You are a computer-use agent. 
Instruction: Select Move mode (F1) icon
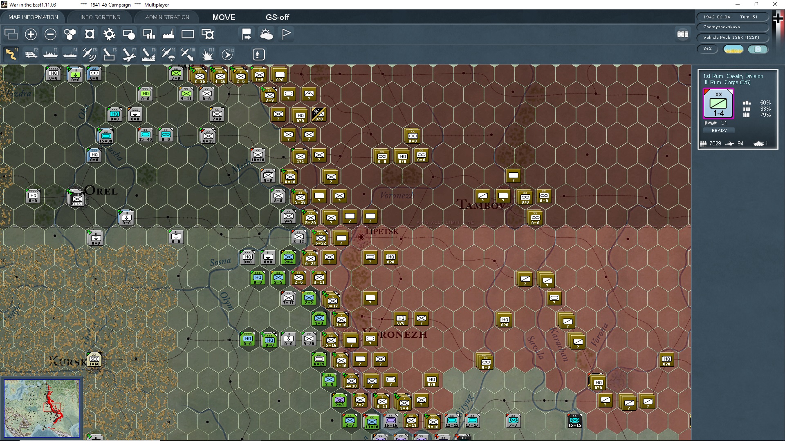click(x=11, y=54)
